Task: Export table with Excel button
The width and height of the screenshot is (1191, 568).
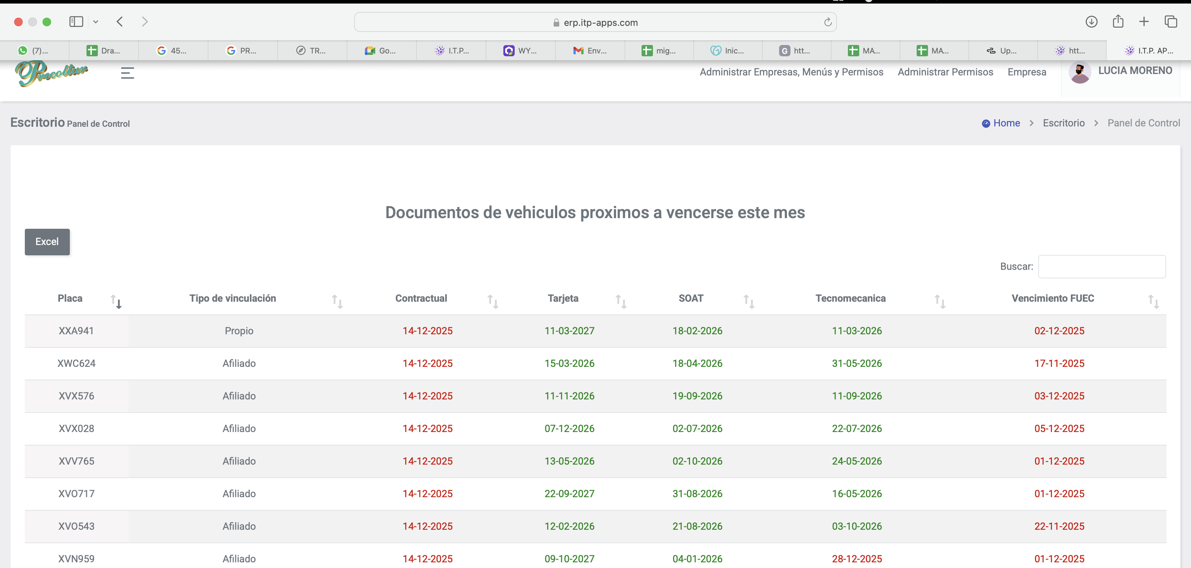Action: [47, 242]
